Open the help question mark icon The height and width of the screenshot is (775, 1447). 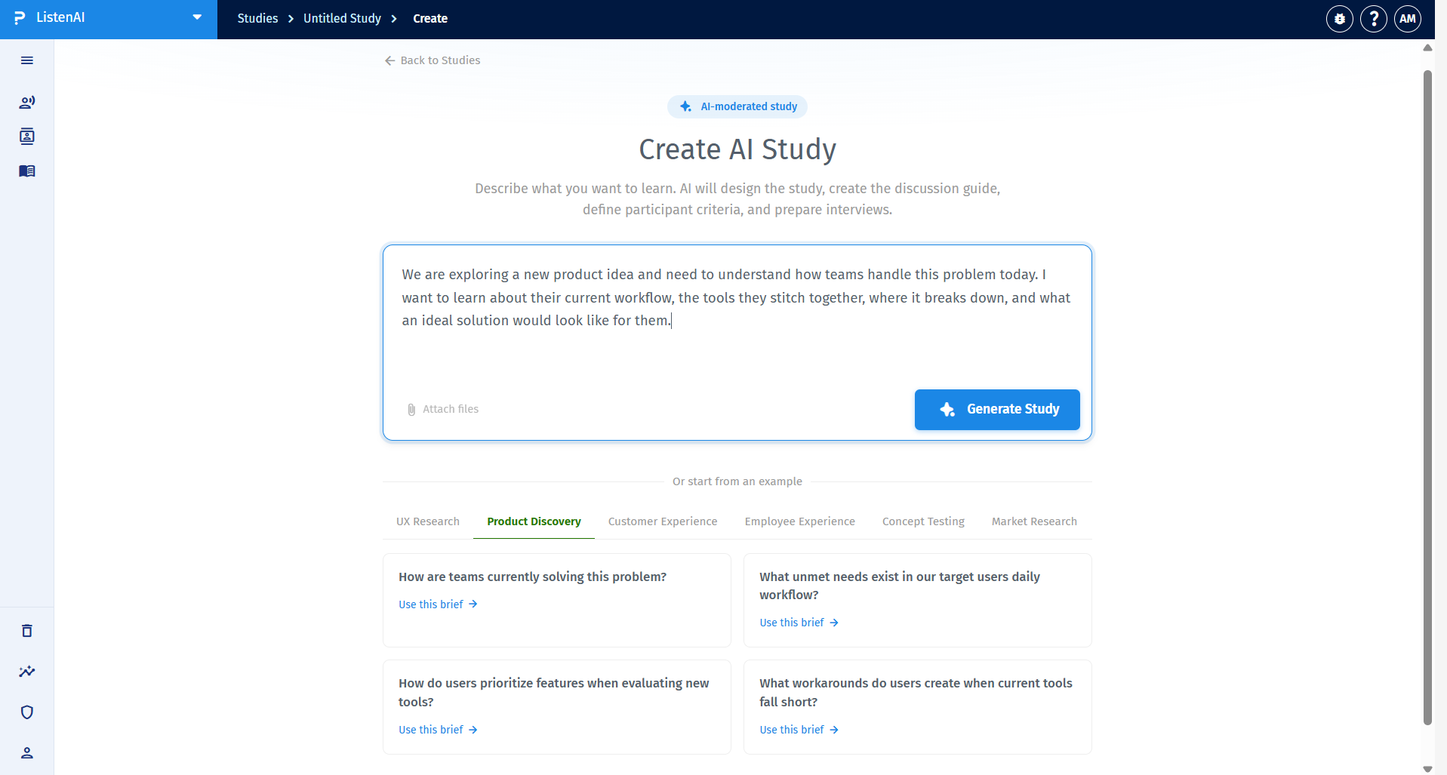point(1374,19)
